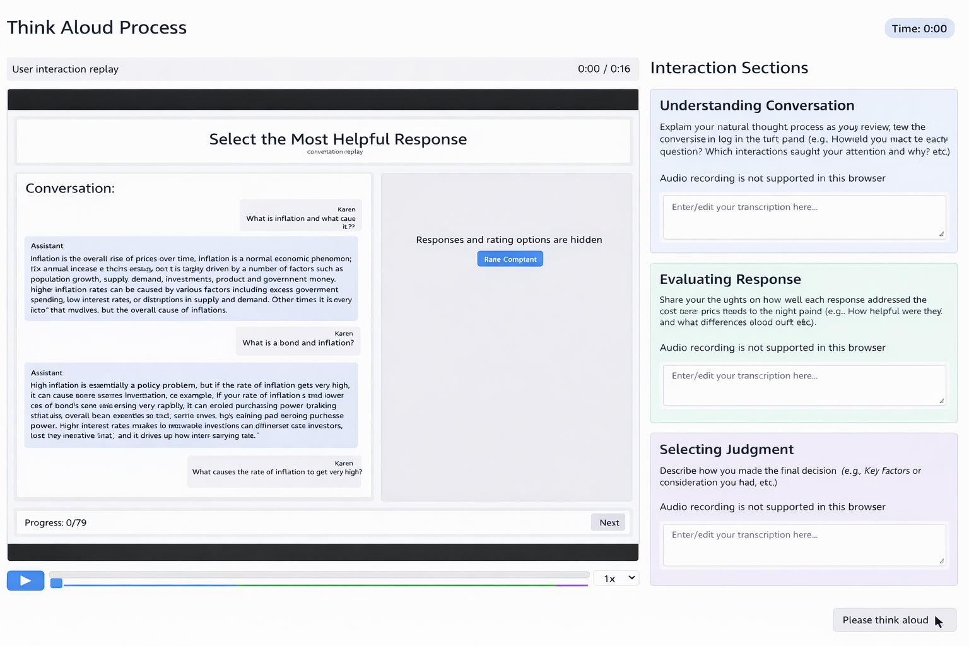
Task: Click the Please think aloud button
Action: coord(894,620)
